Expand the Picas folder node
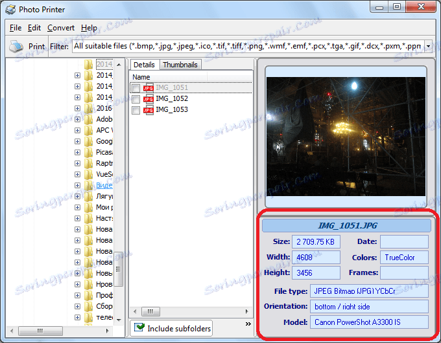Viewport: 441px width, 343px height. click(x=77, y=153)
